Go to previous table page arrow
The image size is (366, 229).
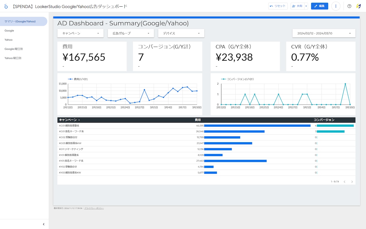(x=344, y=182)
